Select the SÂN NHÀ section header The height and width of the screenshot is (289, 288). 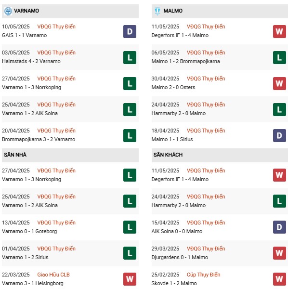pos(70,155)
